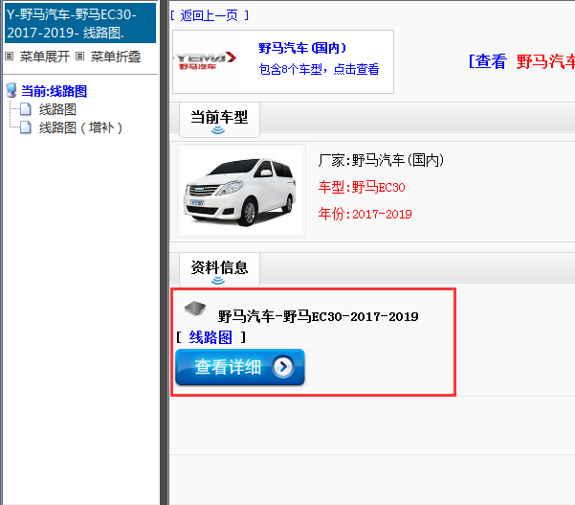575x505 pixels.
Task: Click 野马汽车-野马EC30-2017-2019 item title
Action: [318, 316]
